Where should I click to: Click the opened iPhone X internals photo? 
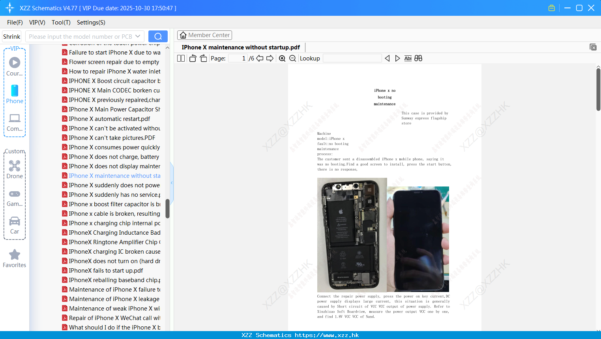coord(352,235)
